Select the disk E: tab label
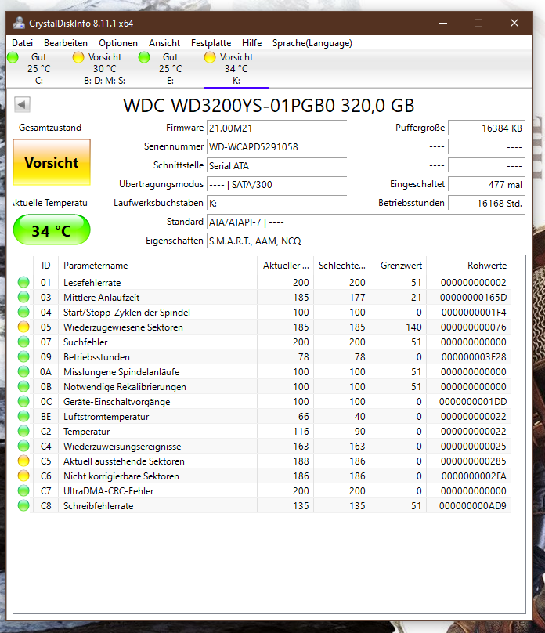The image size is (545, 633). (x=170, y=69)
